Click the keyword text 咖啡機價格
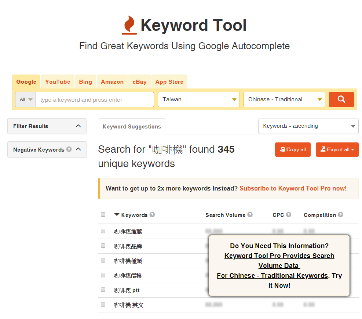The image size is (362, 319). pyautogui.click(x=128, y=276)
